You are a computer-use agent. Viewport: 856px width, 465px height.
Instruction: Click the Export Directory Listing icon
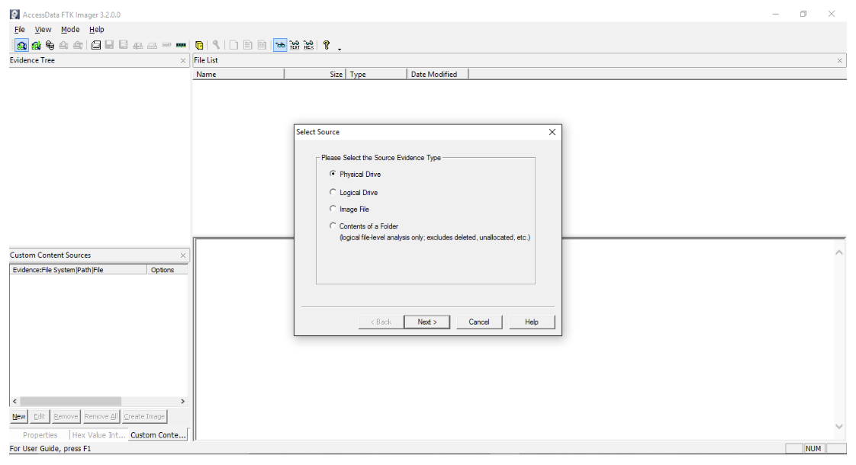click(x=262, y=45)
